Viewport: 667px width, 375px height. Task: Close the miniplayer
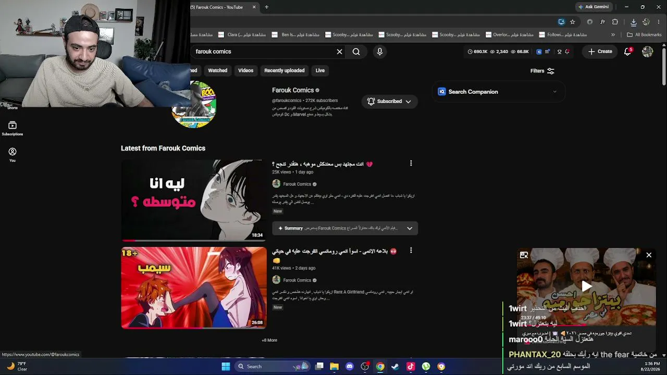tap(649, 255)
